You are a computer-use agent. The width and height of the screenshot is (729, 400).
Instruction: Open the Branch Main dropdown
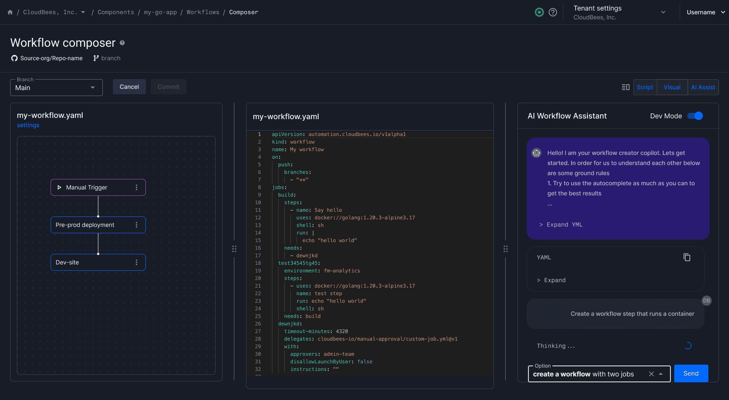tap(56, 88)
